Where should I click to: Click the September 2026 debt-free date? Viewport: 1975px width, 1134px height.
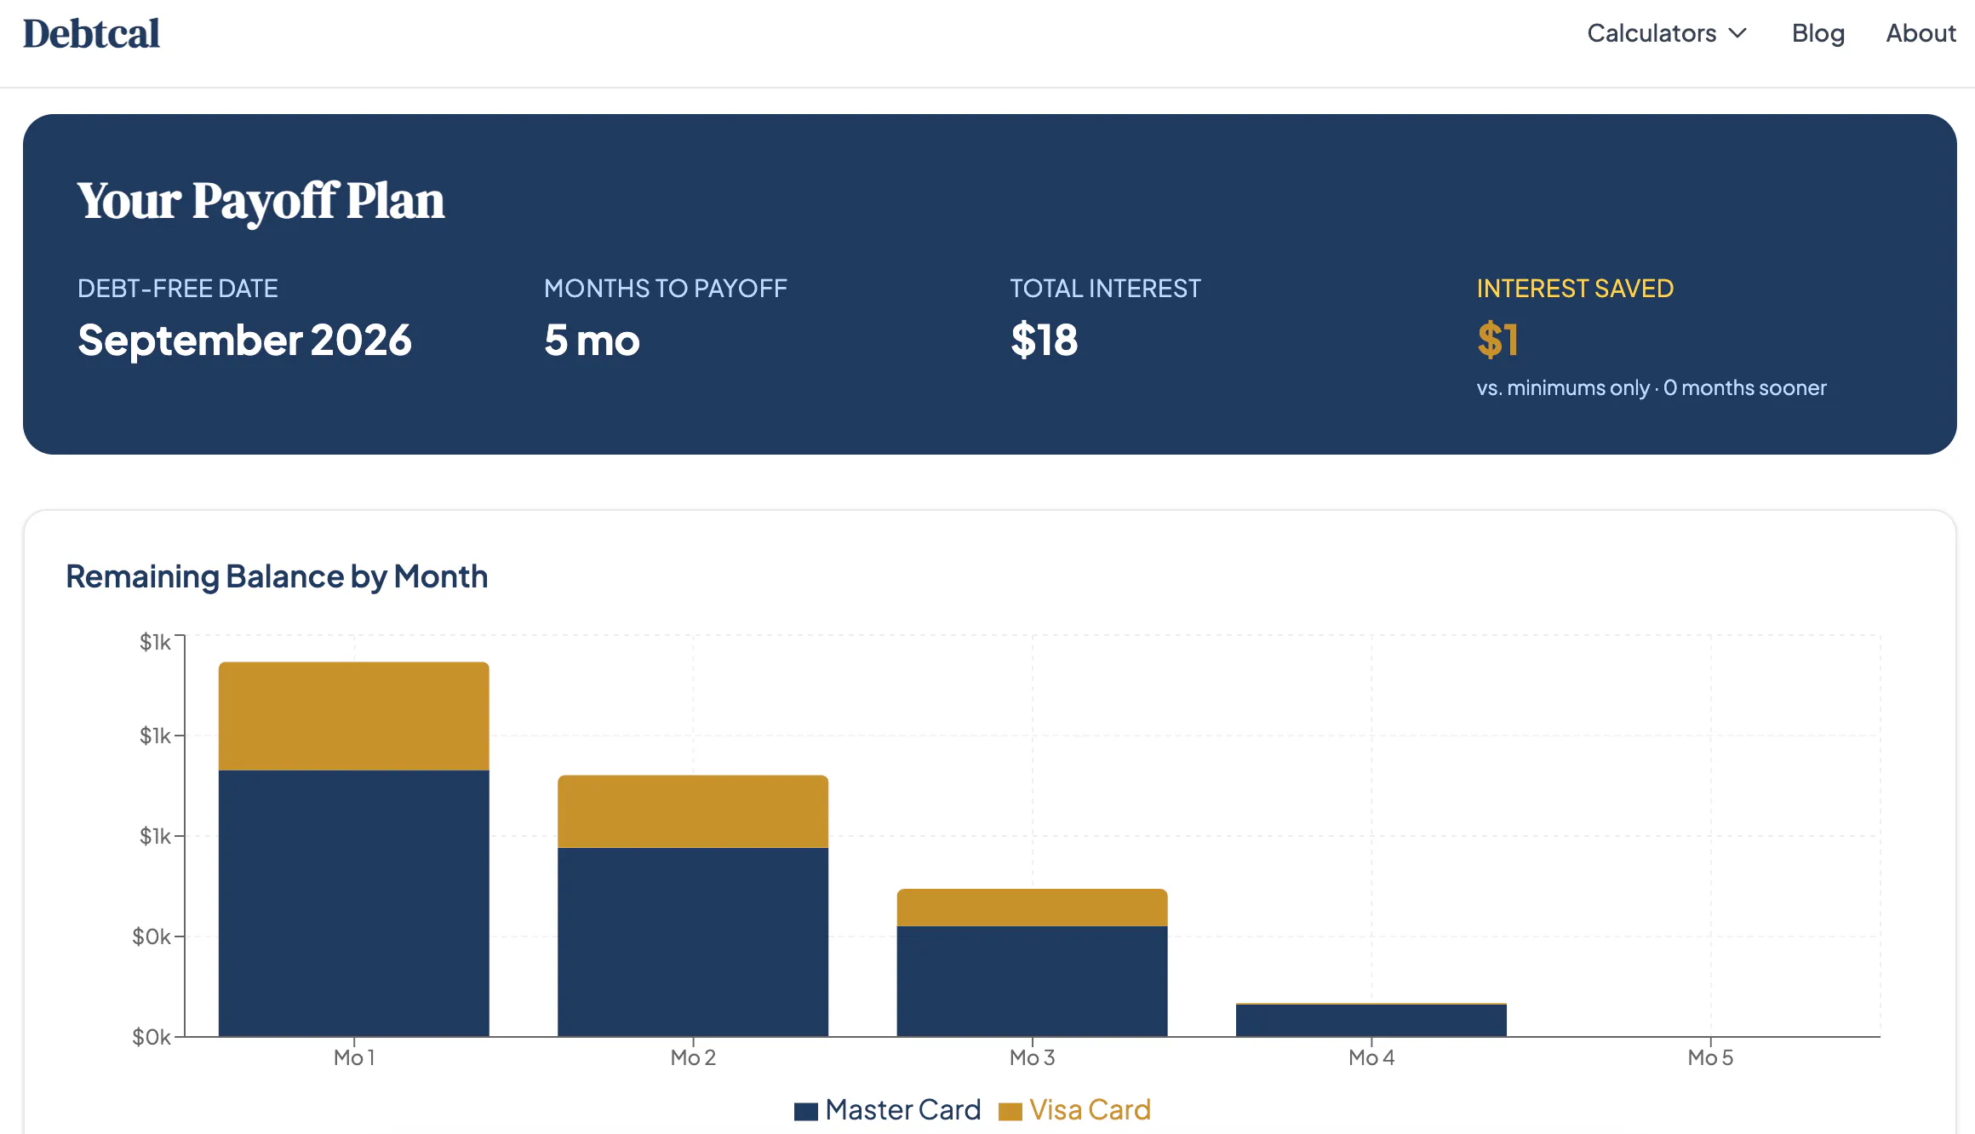244,340
